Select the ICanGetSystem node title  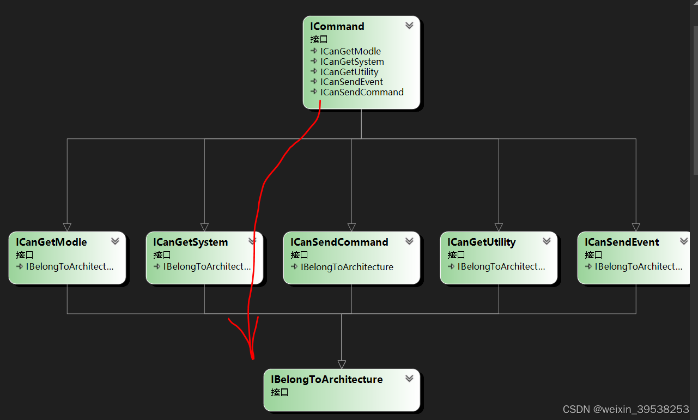coord(190,242)
